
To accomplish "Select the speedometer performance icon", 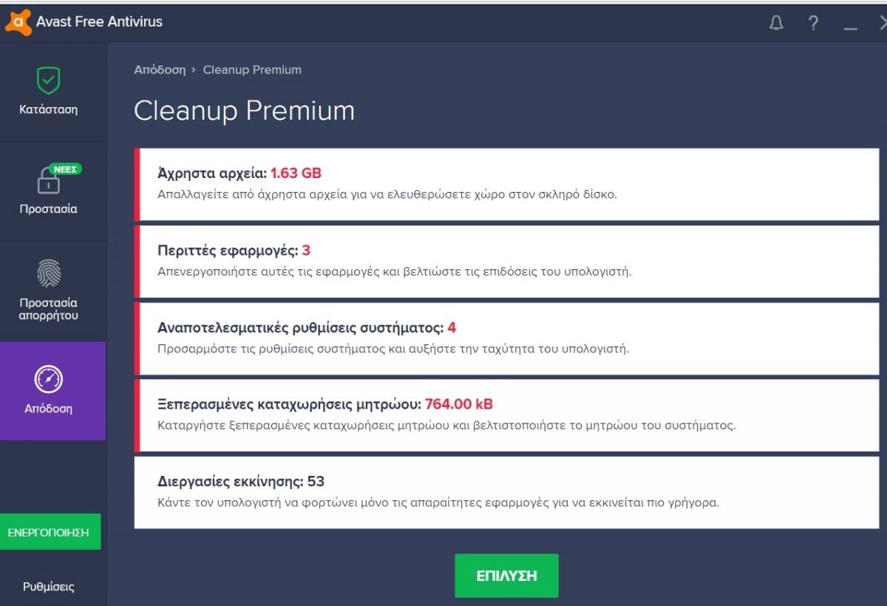I will [49, 380].
